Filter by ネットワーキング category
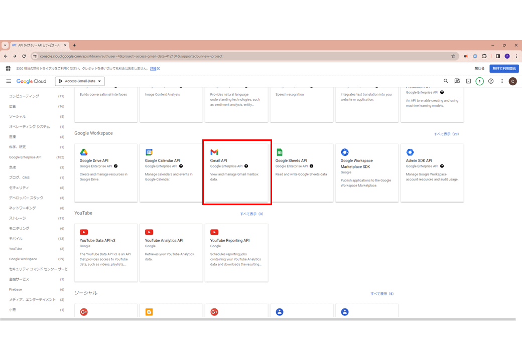 coord(22,208)
